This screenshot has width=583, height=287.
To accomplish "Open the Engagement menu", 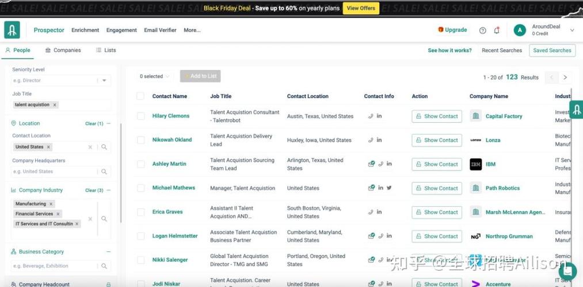I will pos(121,30).
